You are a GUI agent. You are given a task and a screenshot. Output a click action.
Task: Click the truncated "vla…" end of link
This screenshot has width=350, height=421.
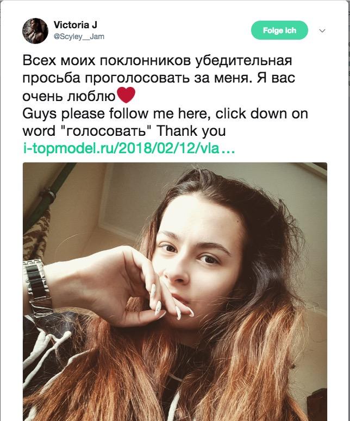[216, 148]
